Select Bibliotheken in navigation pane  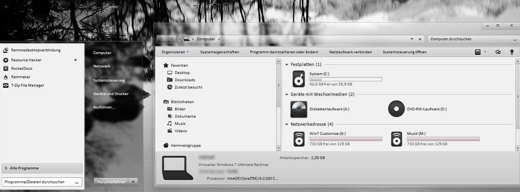(x=179, y=102)
